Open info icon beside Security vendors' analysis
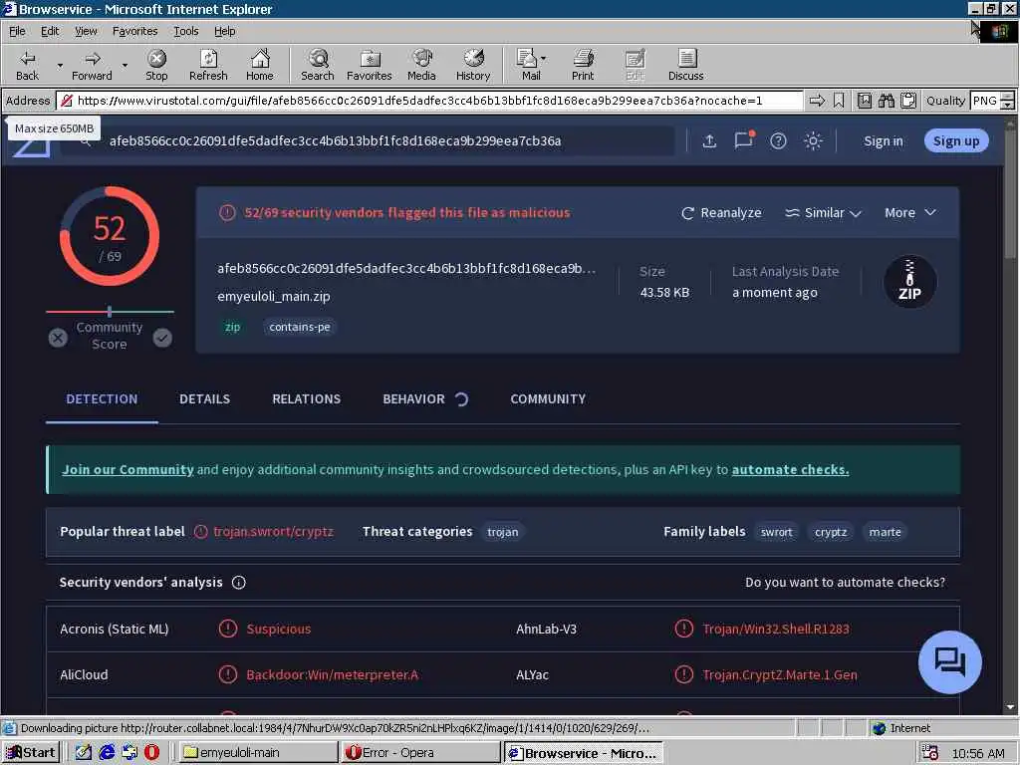The image size is (1020, 765). point(239,582)
